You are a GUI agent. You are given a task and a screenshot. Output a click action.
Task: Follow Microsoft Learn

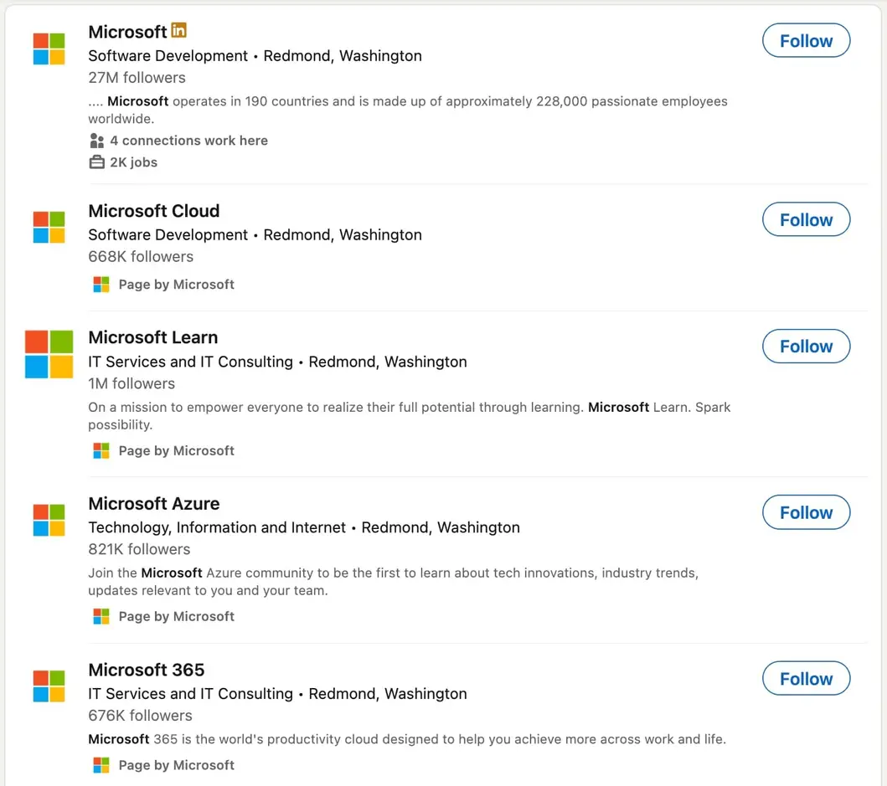[x=805, y=346]
